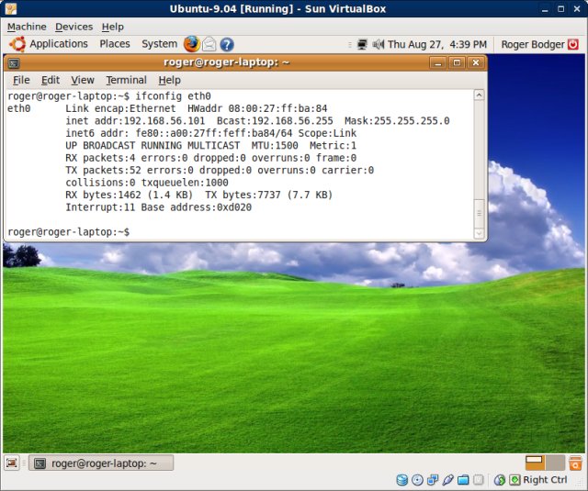Click the RX packets:4 line
Screen dimensions: 588x491
[210, 158]
